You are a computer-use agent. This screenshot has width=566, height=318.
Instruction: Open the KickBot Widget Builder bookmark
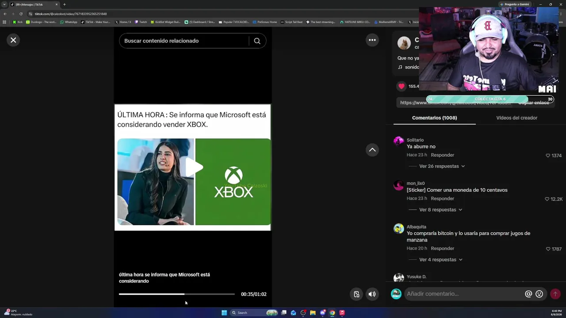(x=166, y=22)
